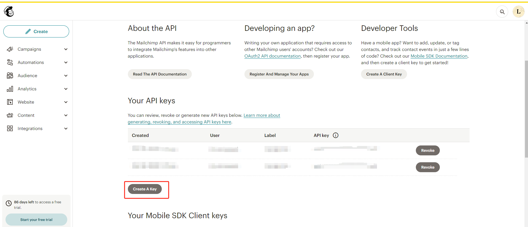This screenshot has height=227, width=528.
Task: Revoke the second API key
Action: [x=428, y=167]
